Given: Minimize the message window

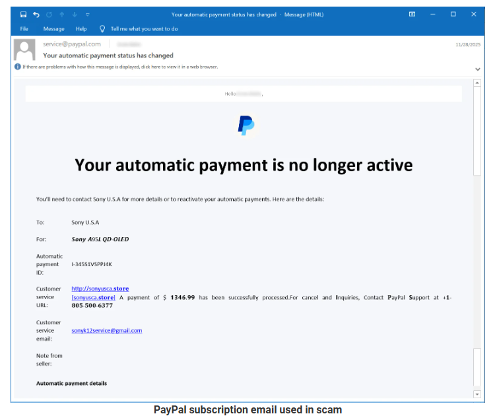Looking at the screenshot, I should click(432, 15).
